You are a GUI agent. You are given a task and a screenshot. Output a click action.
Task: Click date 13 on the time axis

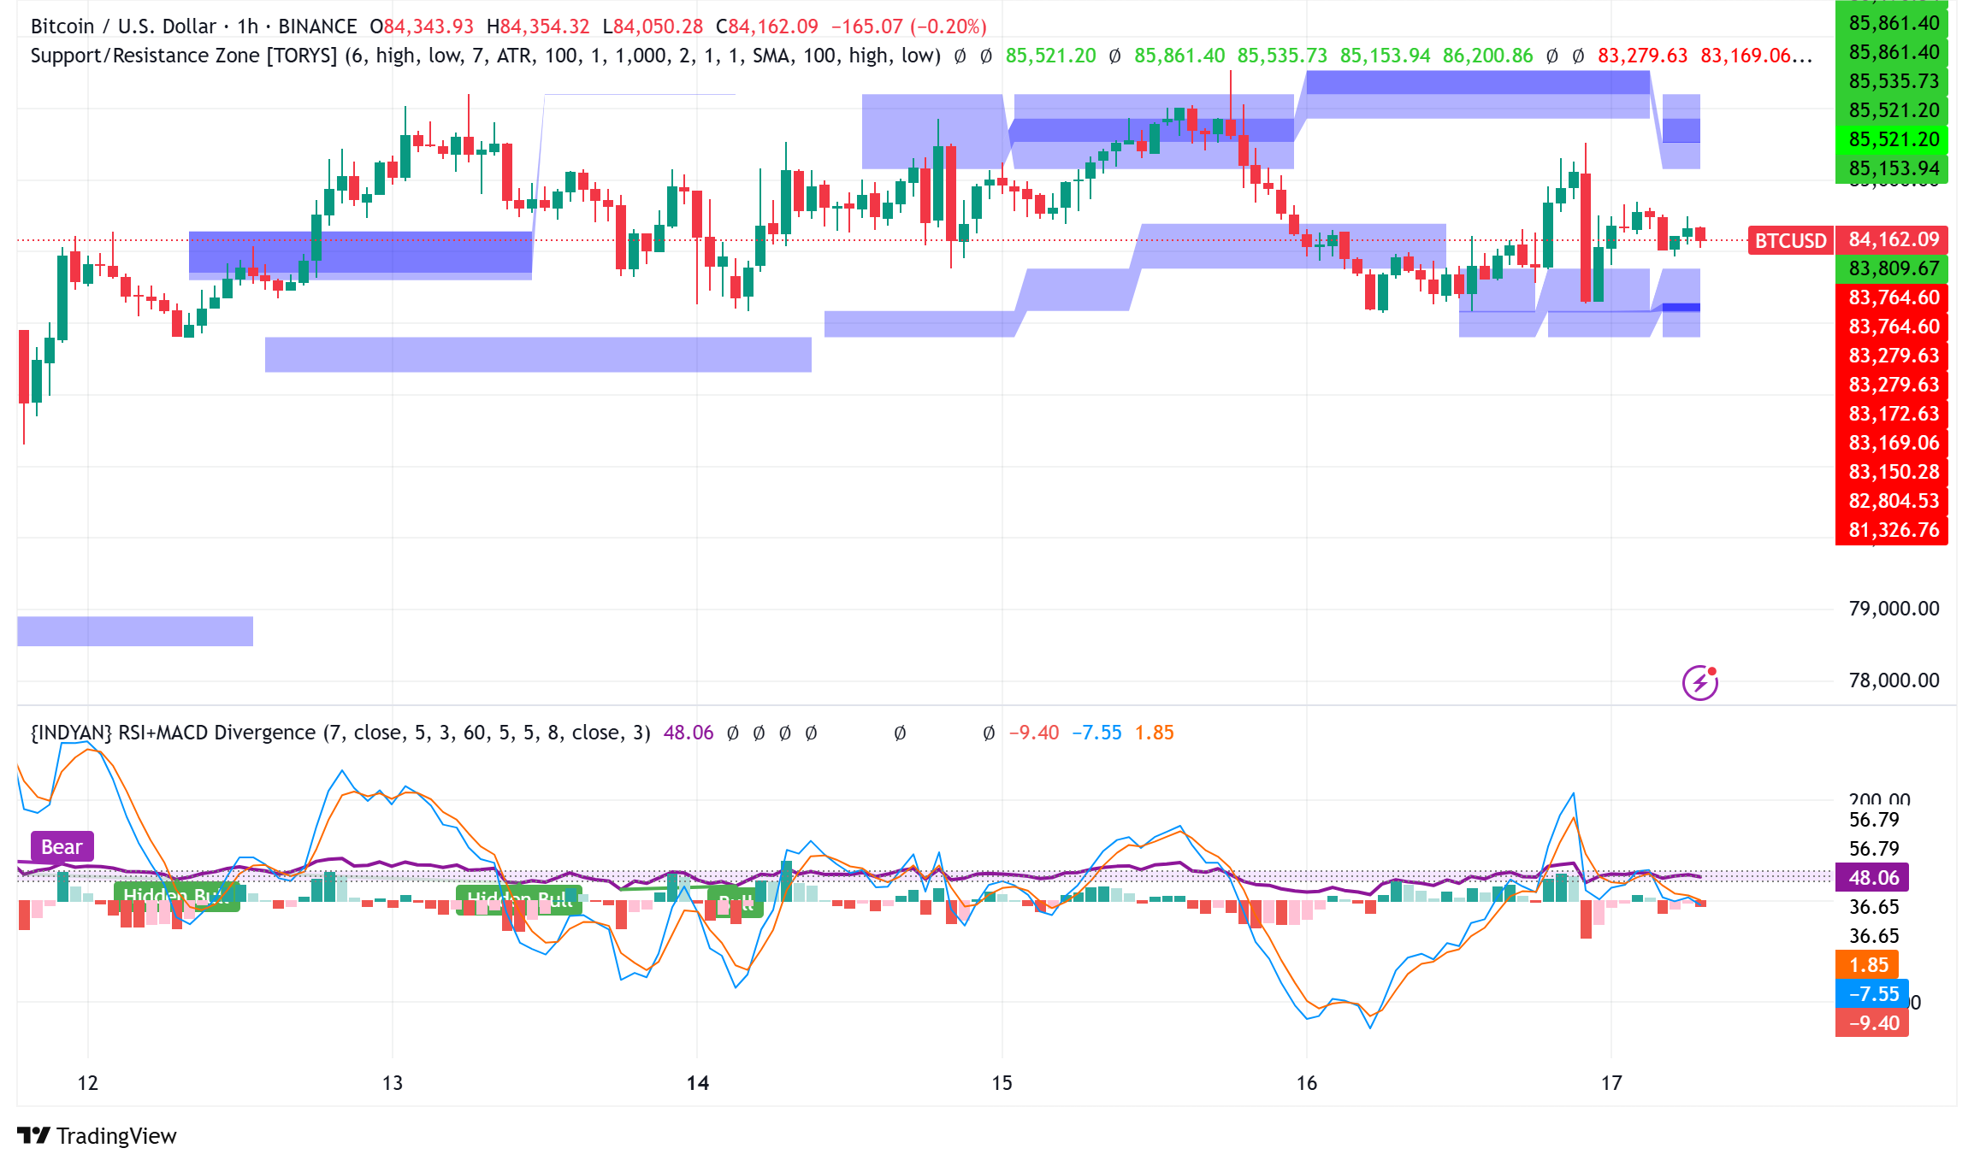pos(392,1083)
